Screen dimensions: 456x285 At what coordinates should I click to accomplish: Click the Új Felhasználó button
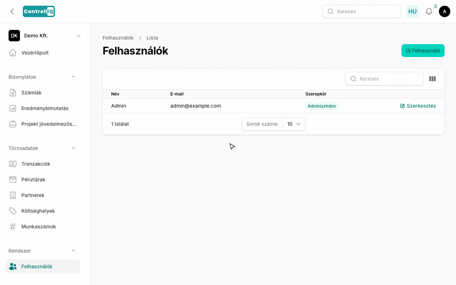(x=423, y=51)
